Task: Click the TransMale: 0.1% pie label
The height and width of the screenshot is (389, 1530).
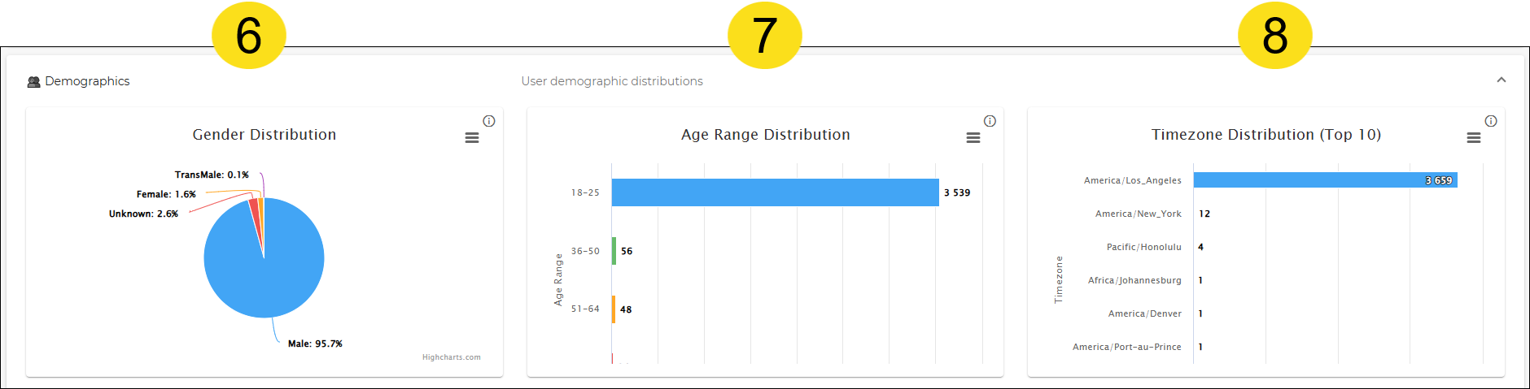Action: (x=212, y=175)
